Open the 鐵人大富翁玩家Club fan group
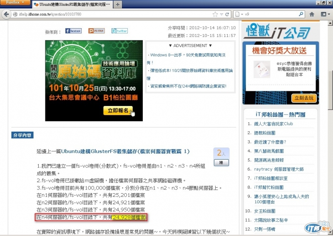333x236 pixels. click(x=273, y=124)
